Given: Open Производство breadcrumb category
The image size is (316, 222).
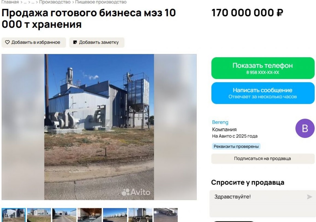Looking at the screenshot, I should point(55,2).
